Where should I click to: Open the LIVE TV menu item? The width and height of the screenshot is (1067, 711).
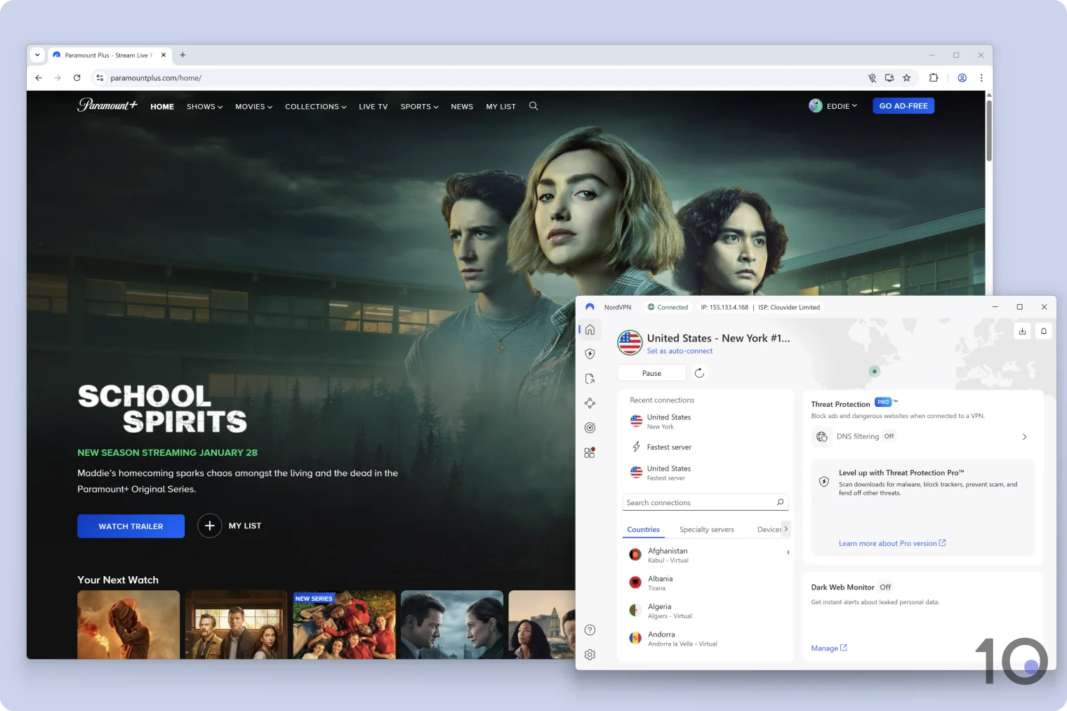pyautogui.click(x=373, y=106)
